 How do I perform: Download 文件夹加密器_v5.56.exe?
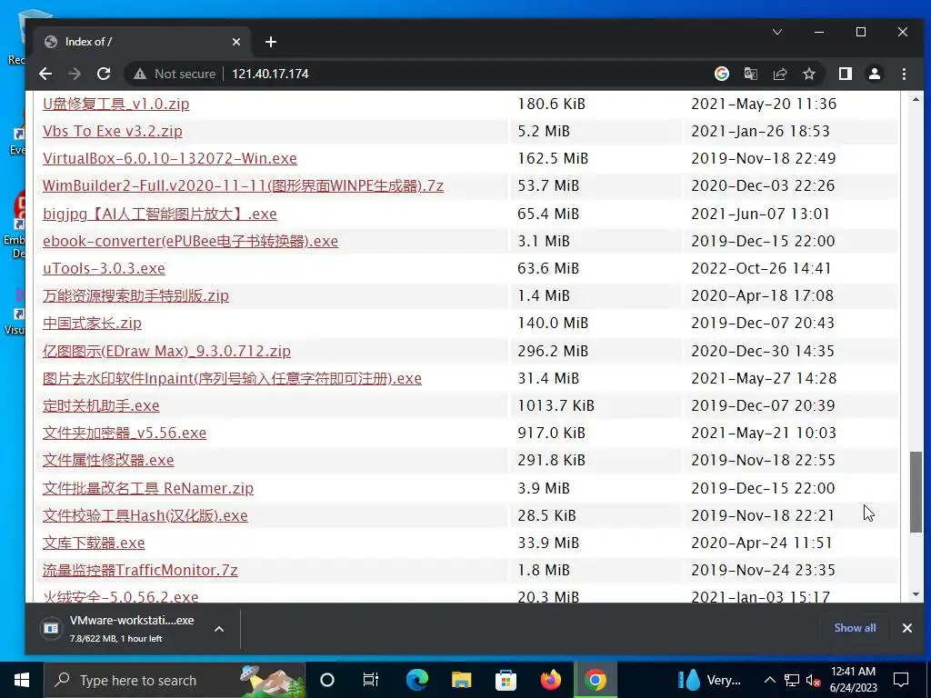pos(125,432)
